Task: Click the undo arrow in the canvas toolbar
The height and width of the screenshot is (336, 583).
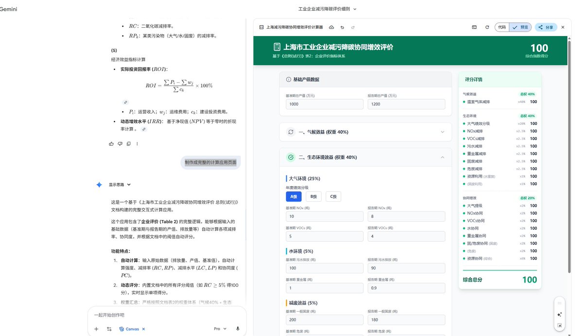Action: (x=342, y=27)
